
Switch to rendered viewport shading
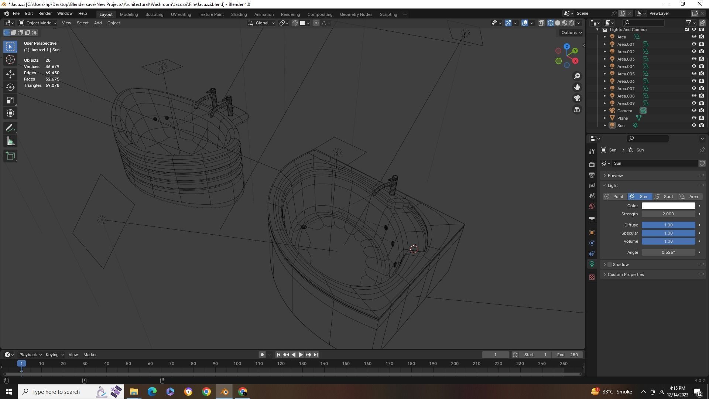coord(572,23)
